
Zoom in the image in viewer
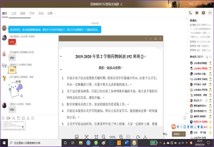pyautogui.click(x=121, y=137)
